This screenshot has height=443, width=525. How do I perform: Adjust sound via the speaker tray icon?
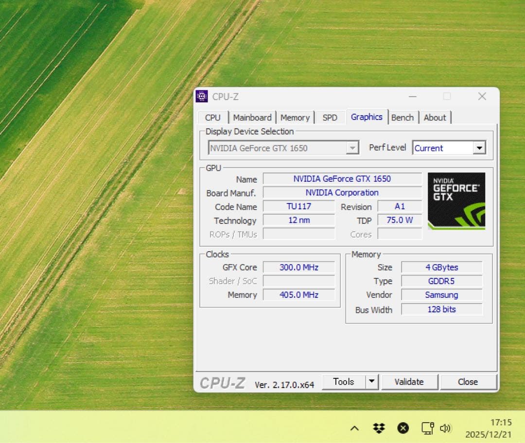click(445, 428)
